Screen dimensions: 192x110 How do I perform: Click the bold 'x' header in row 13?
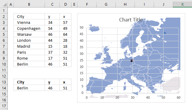[65, 82]
